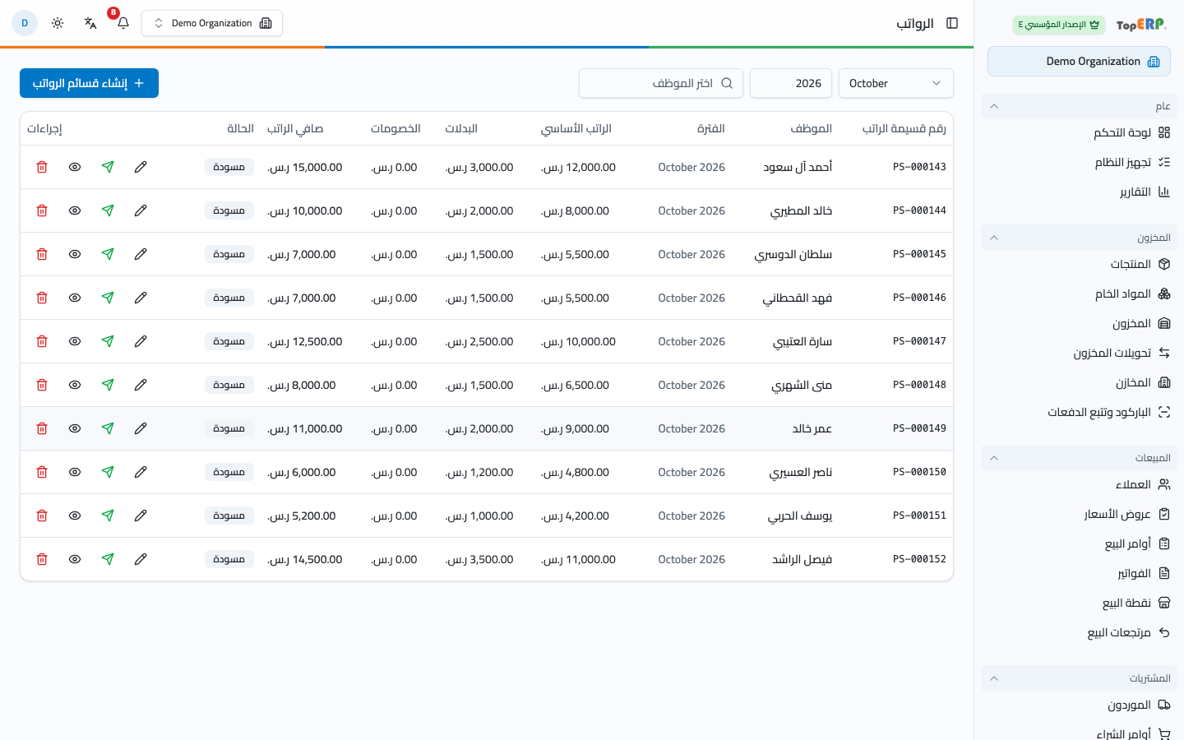Delete payslip PS-000146
Viewport: 1184px width, 740px height.
42,298
